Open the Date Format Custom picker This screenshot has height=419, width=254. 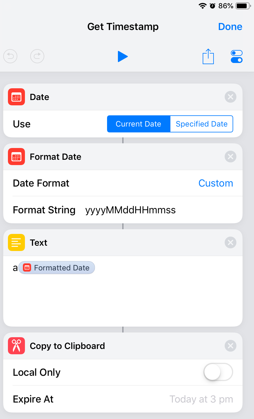click(x=216, y=183)
